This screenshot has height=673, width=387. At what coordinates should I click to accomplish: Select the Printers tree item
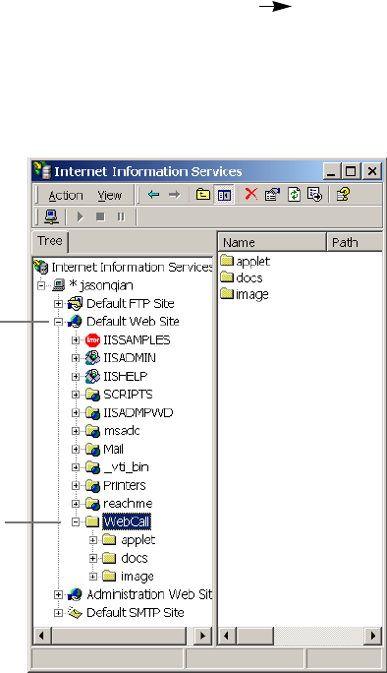[125, 485]
